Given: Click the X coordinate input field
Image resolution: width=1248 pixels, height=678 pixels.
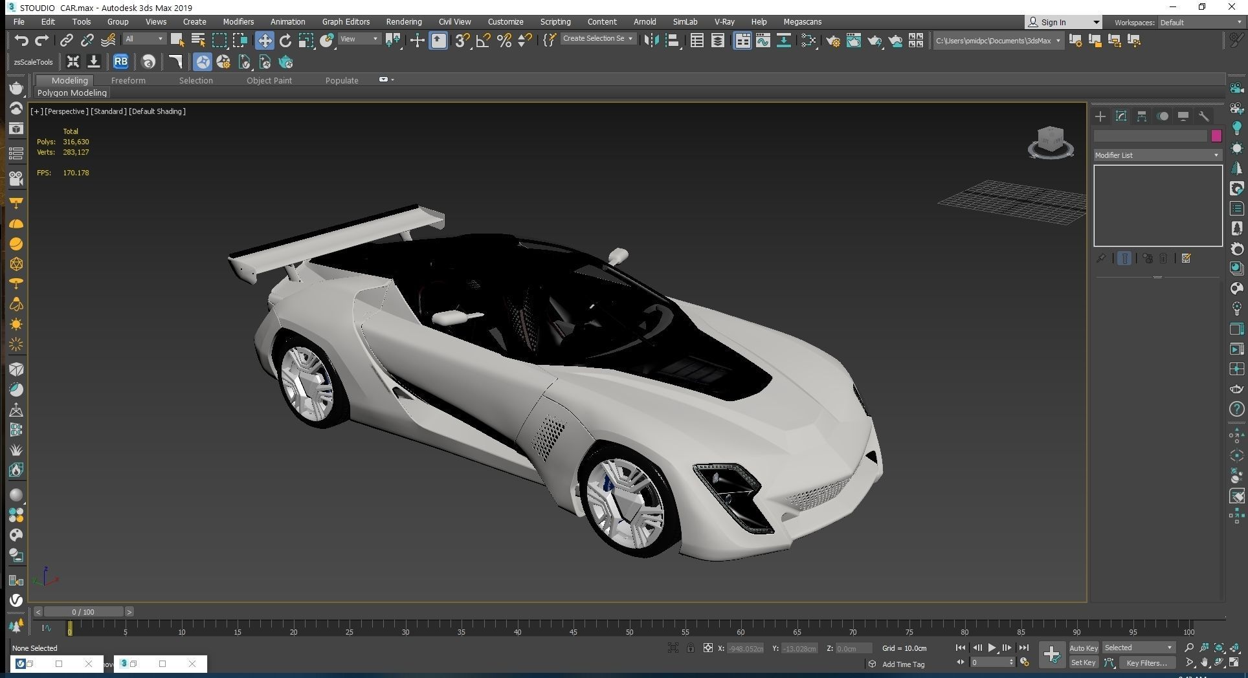Looking at the screenshot, I should tap(746, 648).
